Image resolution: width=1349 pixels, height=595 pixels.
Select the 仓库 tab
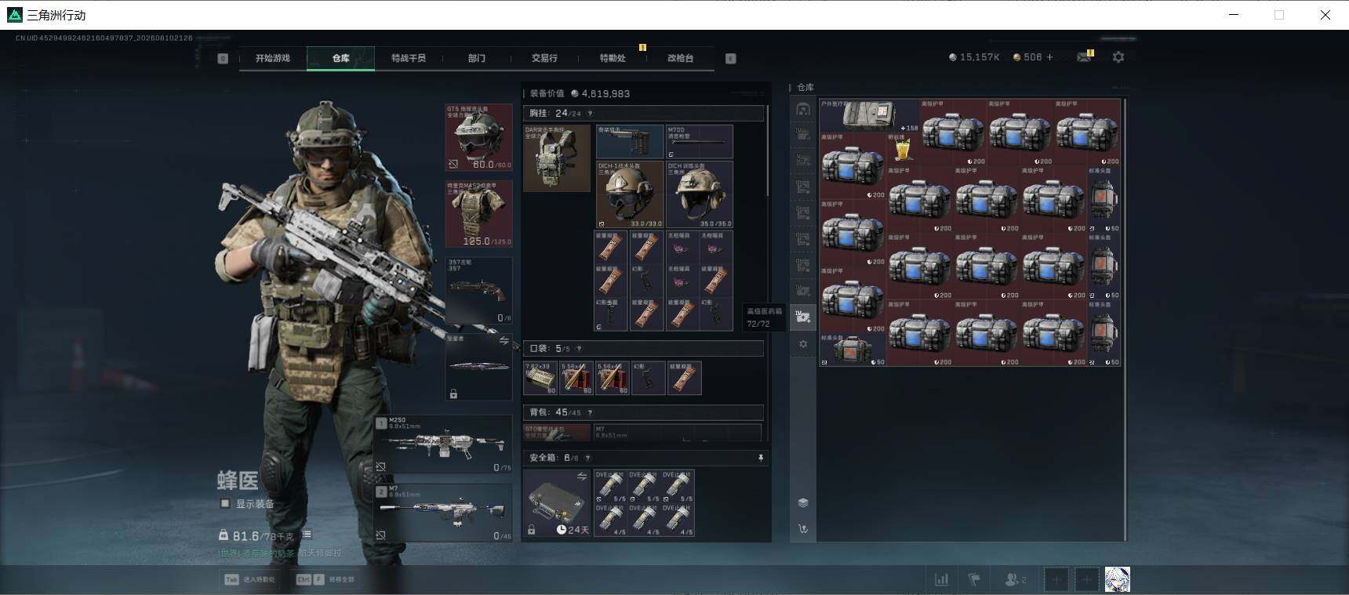(x=340, y=58)
